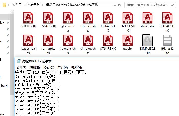The image size is (179, 116).
Task: Open the 查看(V) menu in Notepad
Action: click(63, 68)
